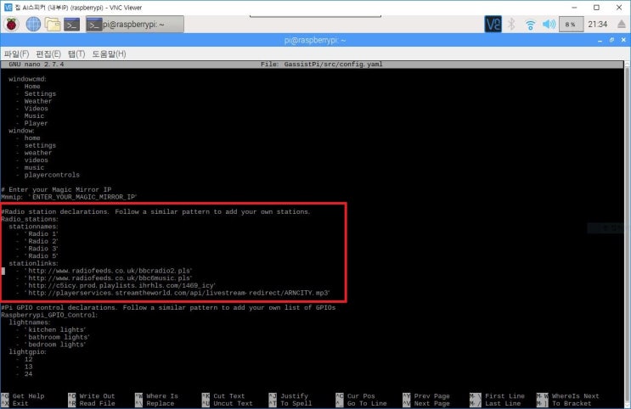Open the 파일(F) menu
Image resolution: width=631 pixels, height=409 pixels.
click(x=16, y=54)
